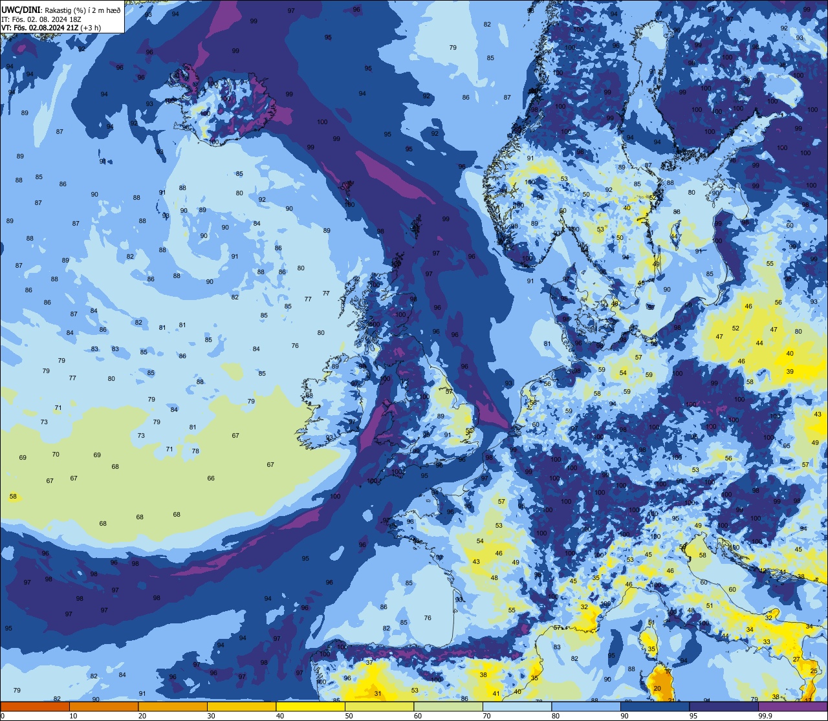Click the "10" legend tick label
Screen dimensions: 828x721
[73, 716]
